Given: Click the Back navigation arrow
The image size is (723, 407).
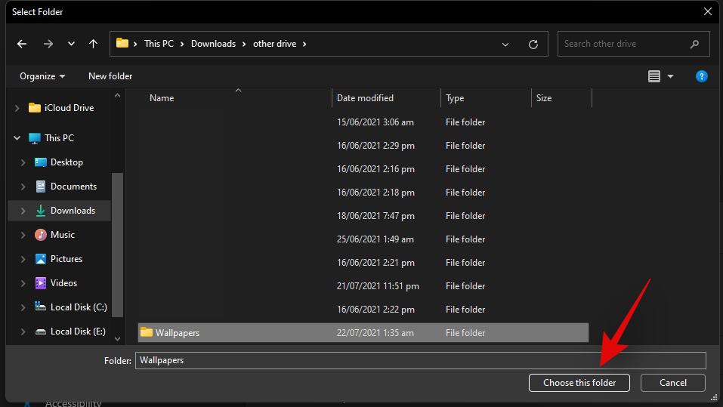Looking at the screenshot, I should click(22, 44).
